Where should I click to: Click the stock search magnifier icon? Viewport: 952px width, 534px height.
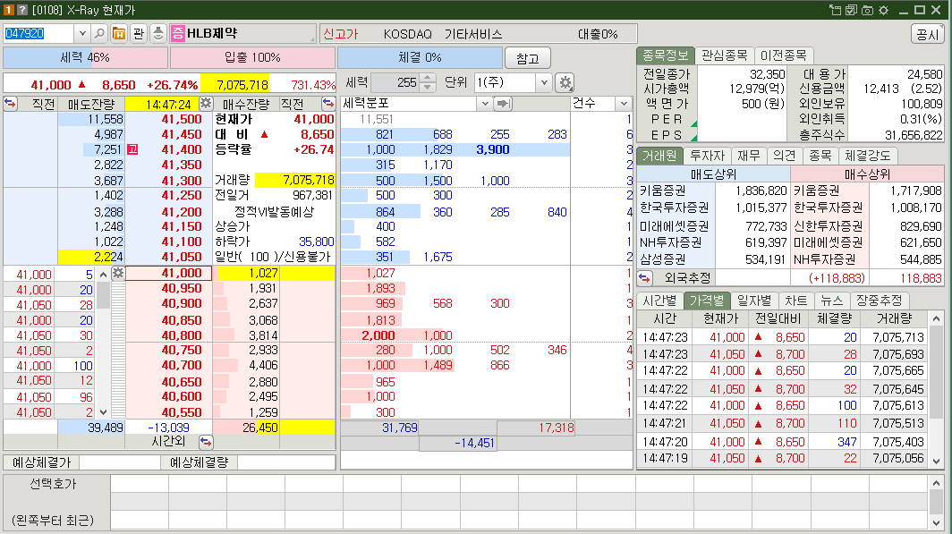click(x=99, y=33)
